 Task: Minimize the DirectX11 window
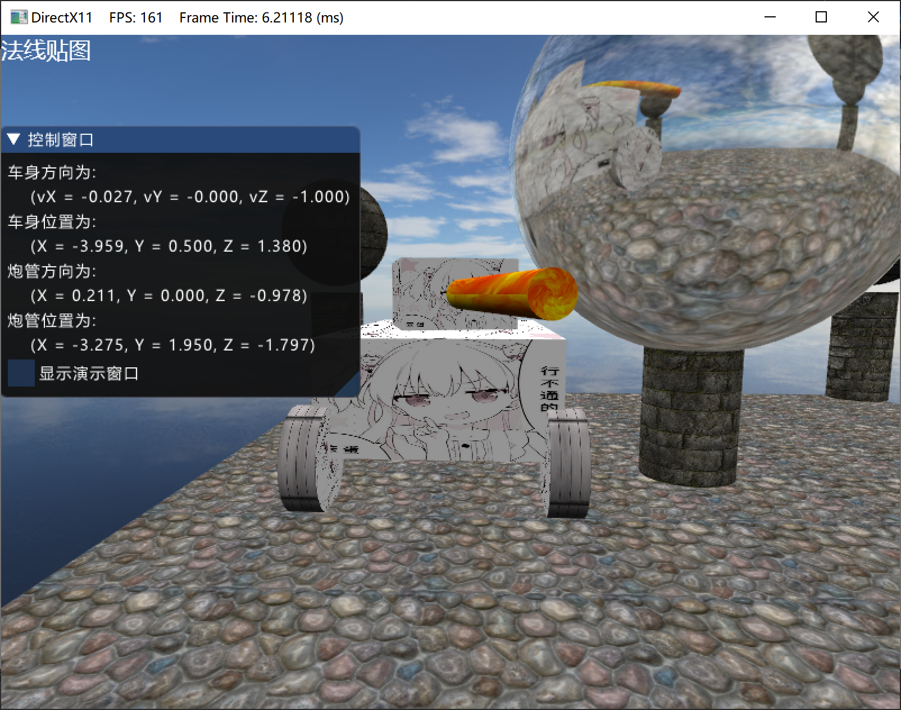pos(770,17)
